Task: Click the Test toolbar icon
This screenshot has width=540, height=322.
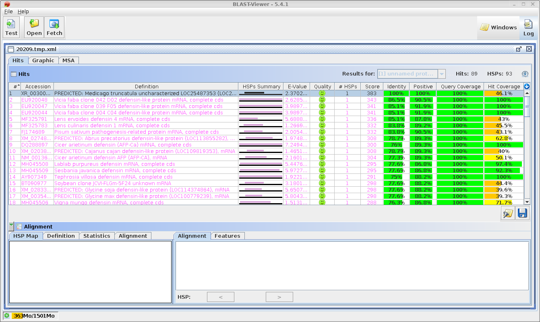Action: pos(11,27)
